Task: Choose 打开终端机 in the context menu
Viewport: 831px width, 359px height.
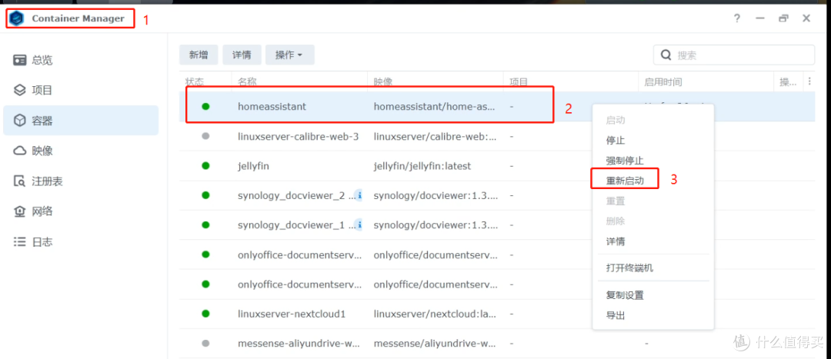Action: coord(629,268)
